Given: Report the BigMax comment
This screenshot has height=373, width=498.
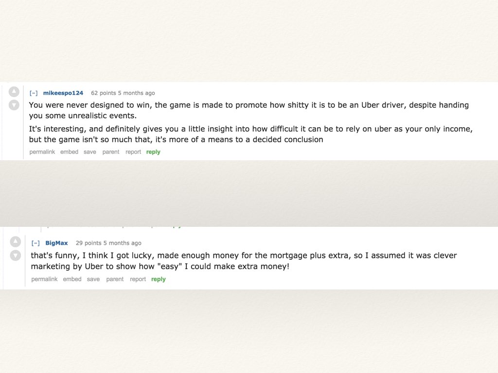Looking at the screenshot, I should pyautogui.click(x=138, y=279).
